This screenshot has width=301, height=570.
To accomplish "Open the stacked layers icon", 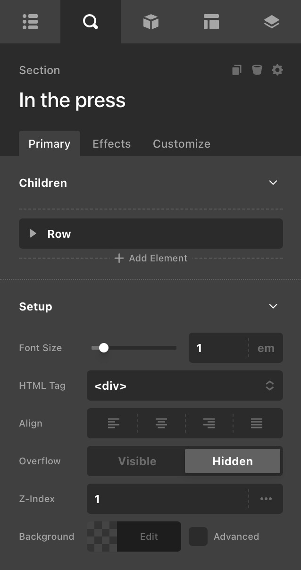I will [271, 22].
